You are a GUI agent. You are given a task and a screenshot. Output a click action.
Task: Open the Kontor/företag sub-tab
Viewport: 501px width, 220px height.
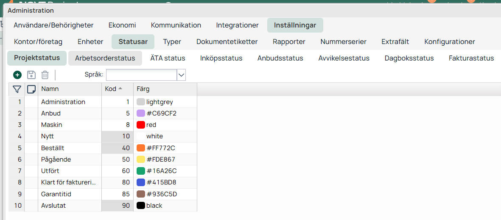(x=38, y=42)
